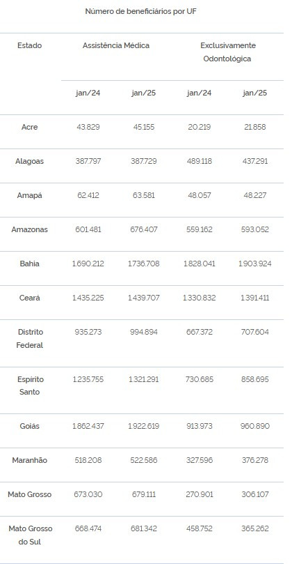Select the Bahia value 1.903.924
This screenshot has width=292, height=564.
pos(254,264)
